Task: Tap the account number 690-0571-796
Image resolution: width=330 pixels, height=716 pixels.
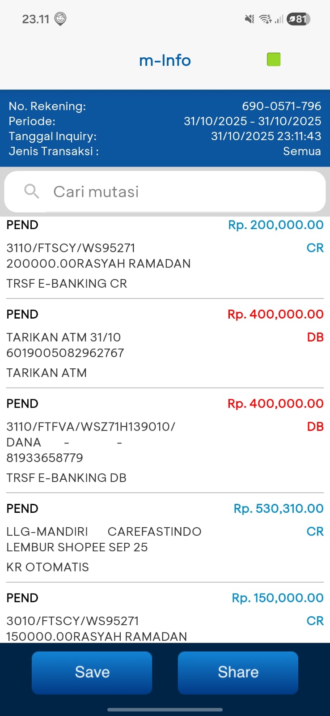Action: (281, 106)
